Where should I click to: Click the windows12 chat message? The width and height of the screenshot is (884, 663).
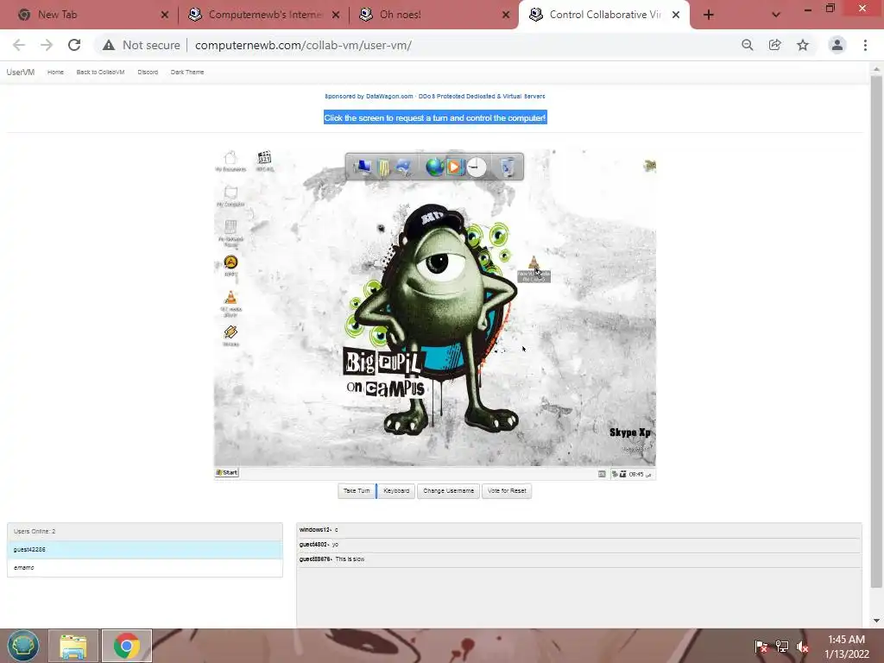tap(579, 530)
